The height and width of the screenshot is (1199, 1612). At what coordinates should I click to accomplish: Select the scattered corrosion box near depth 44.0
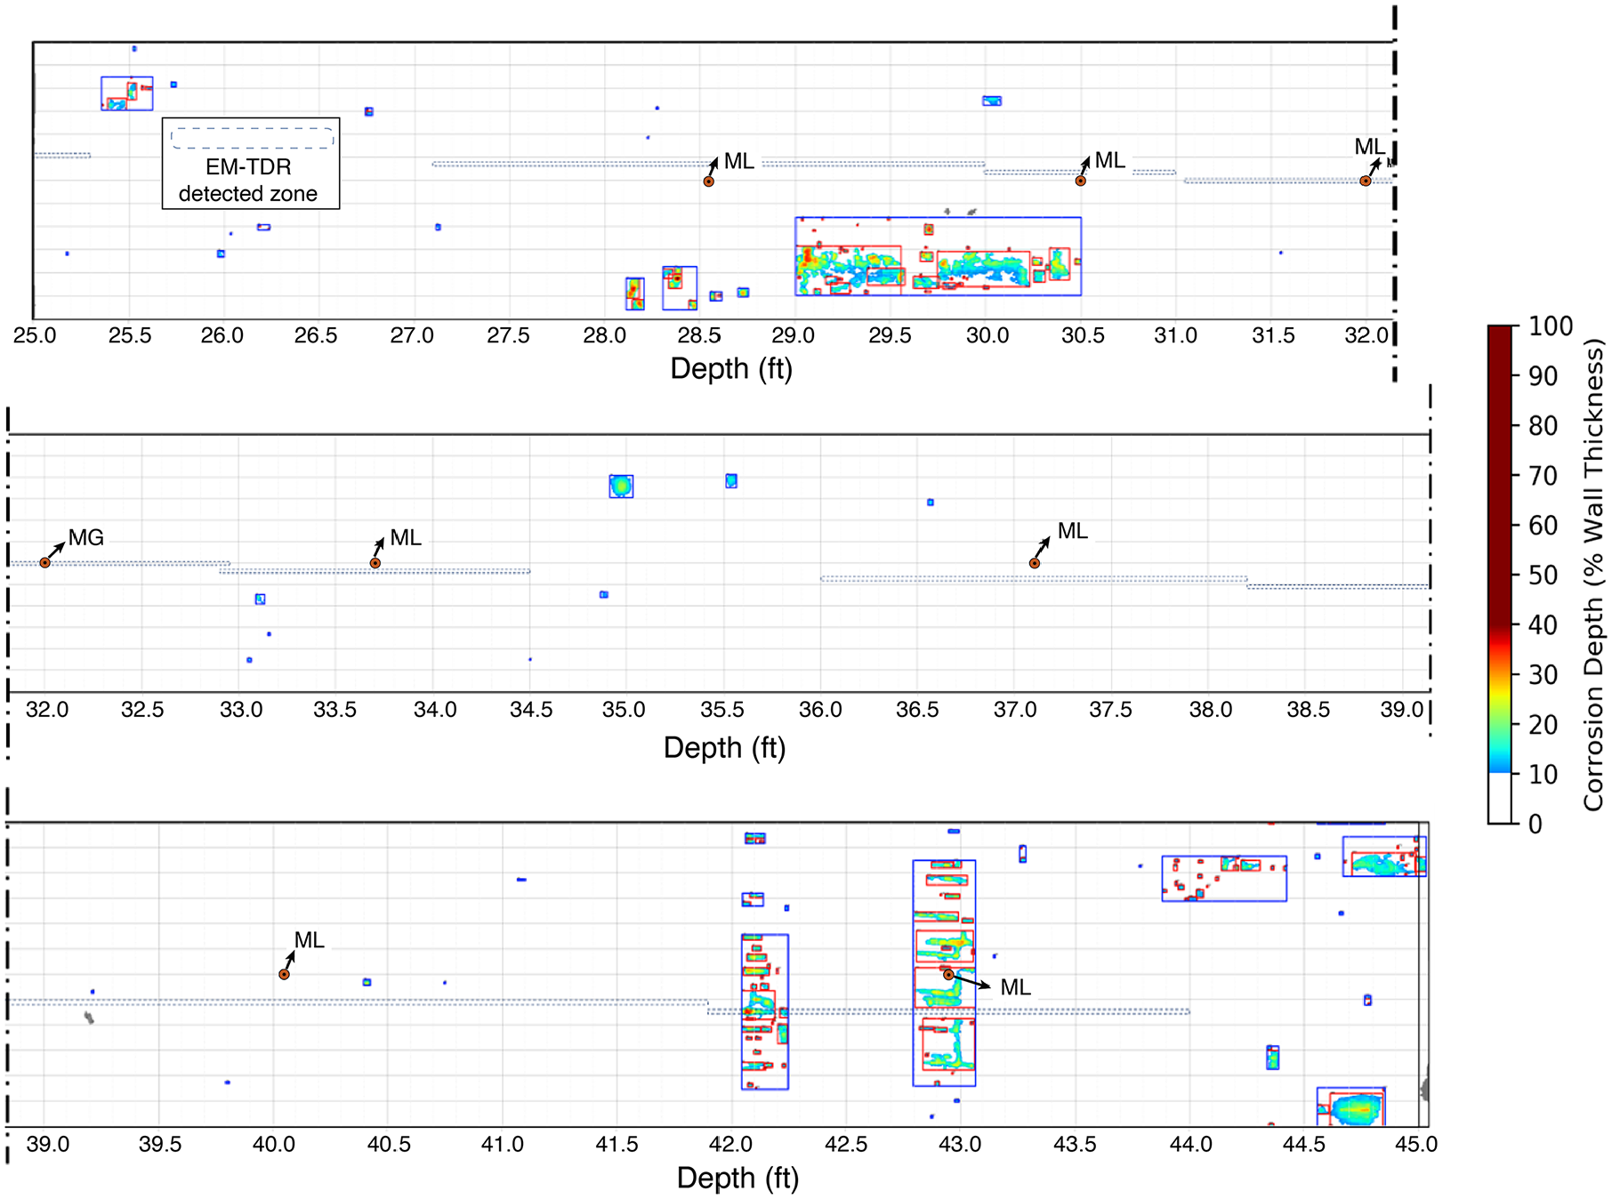(x=1224, y=878)
